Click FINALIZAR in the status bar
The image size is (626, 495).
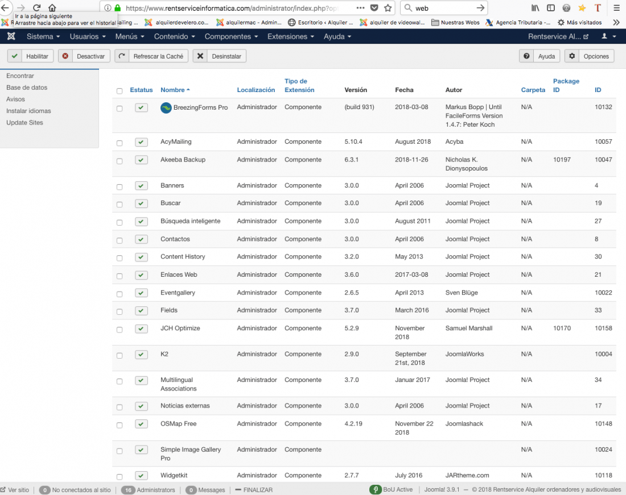click(x=254, y=490)
